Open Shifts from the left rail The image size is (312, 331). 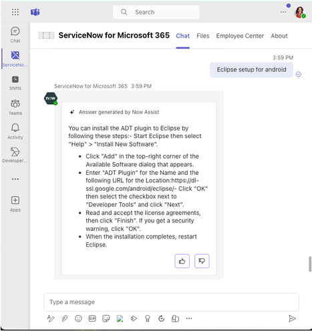15,83
